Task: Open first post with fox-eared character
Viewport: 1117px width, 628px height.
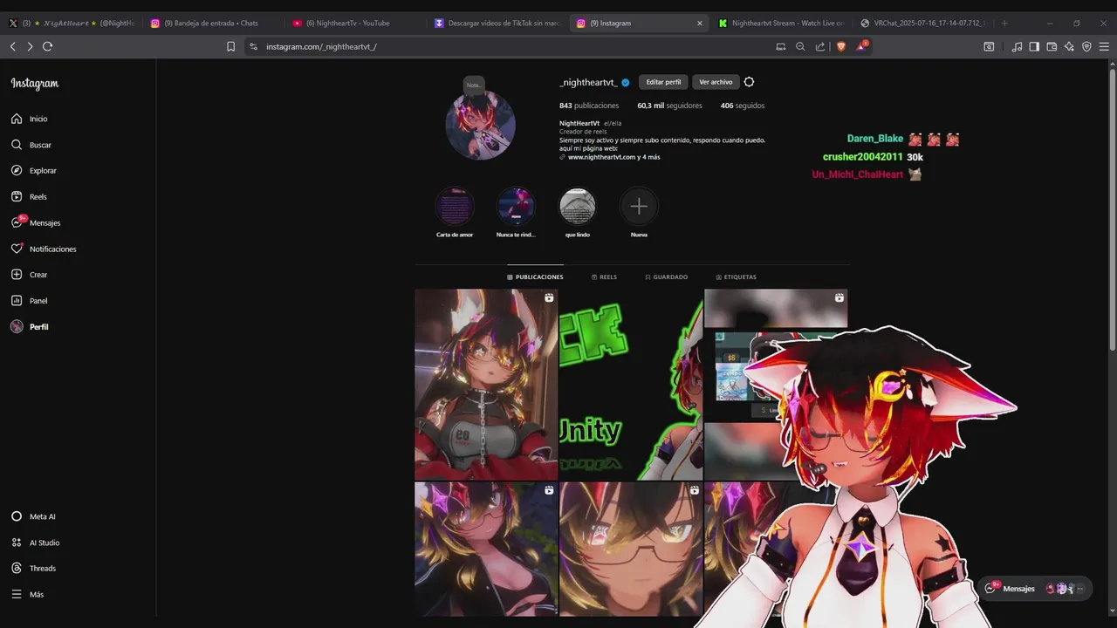Action: (x=486, y=385)
